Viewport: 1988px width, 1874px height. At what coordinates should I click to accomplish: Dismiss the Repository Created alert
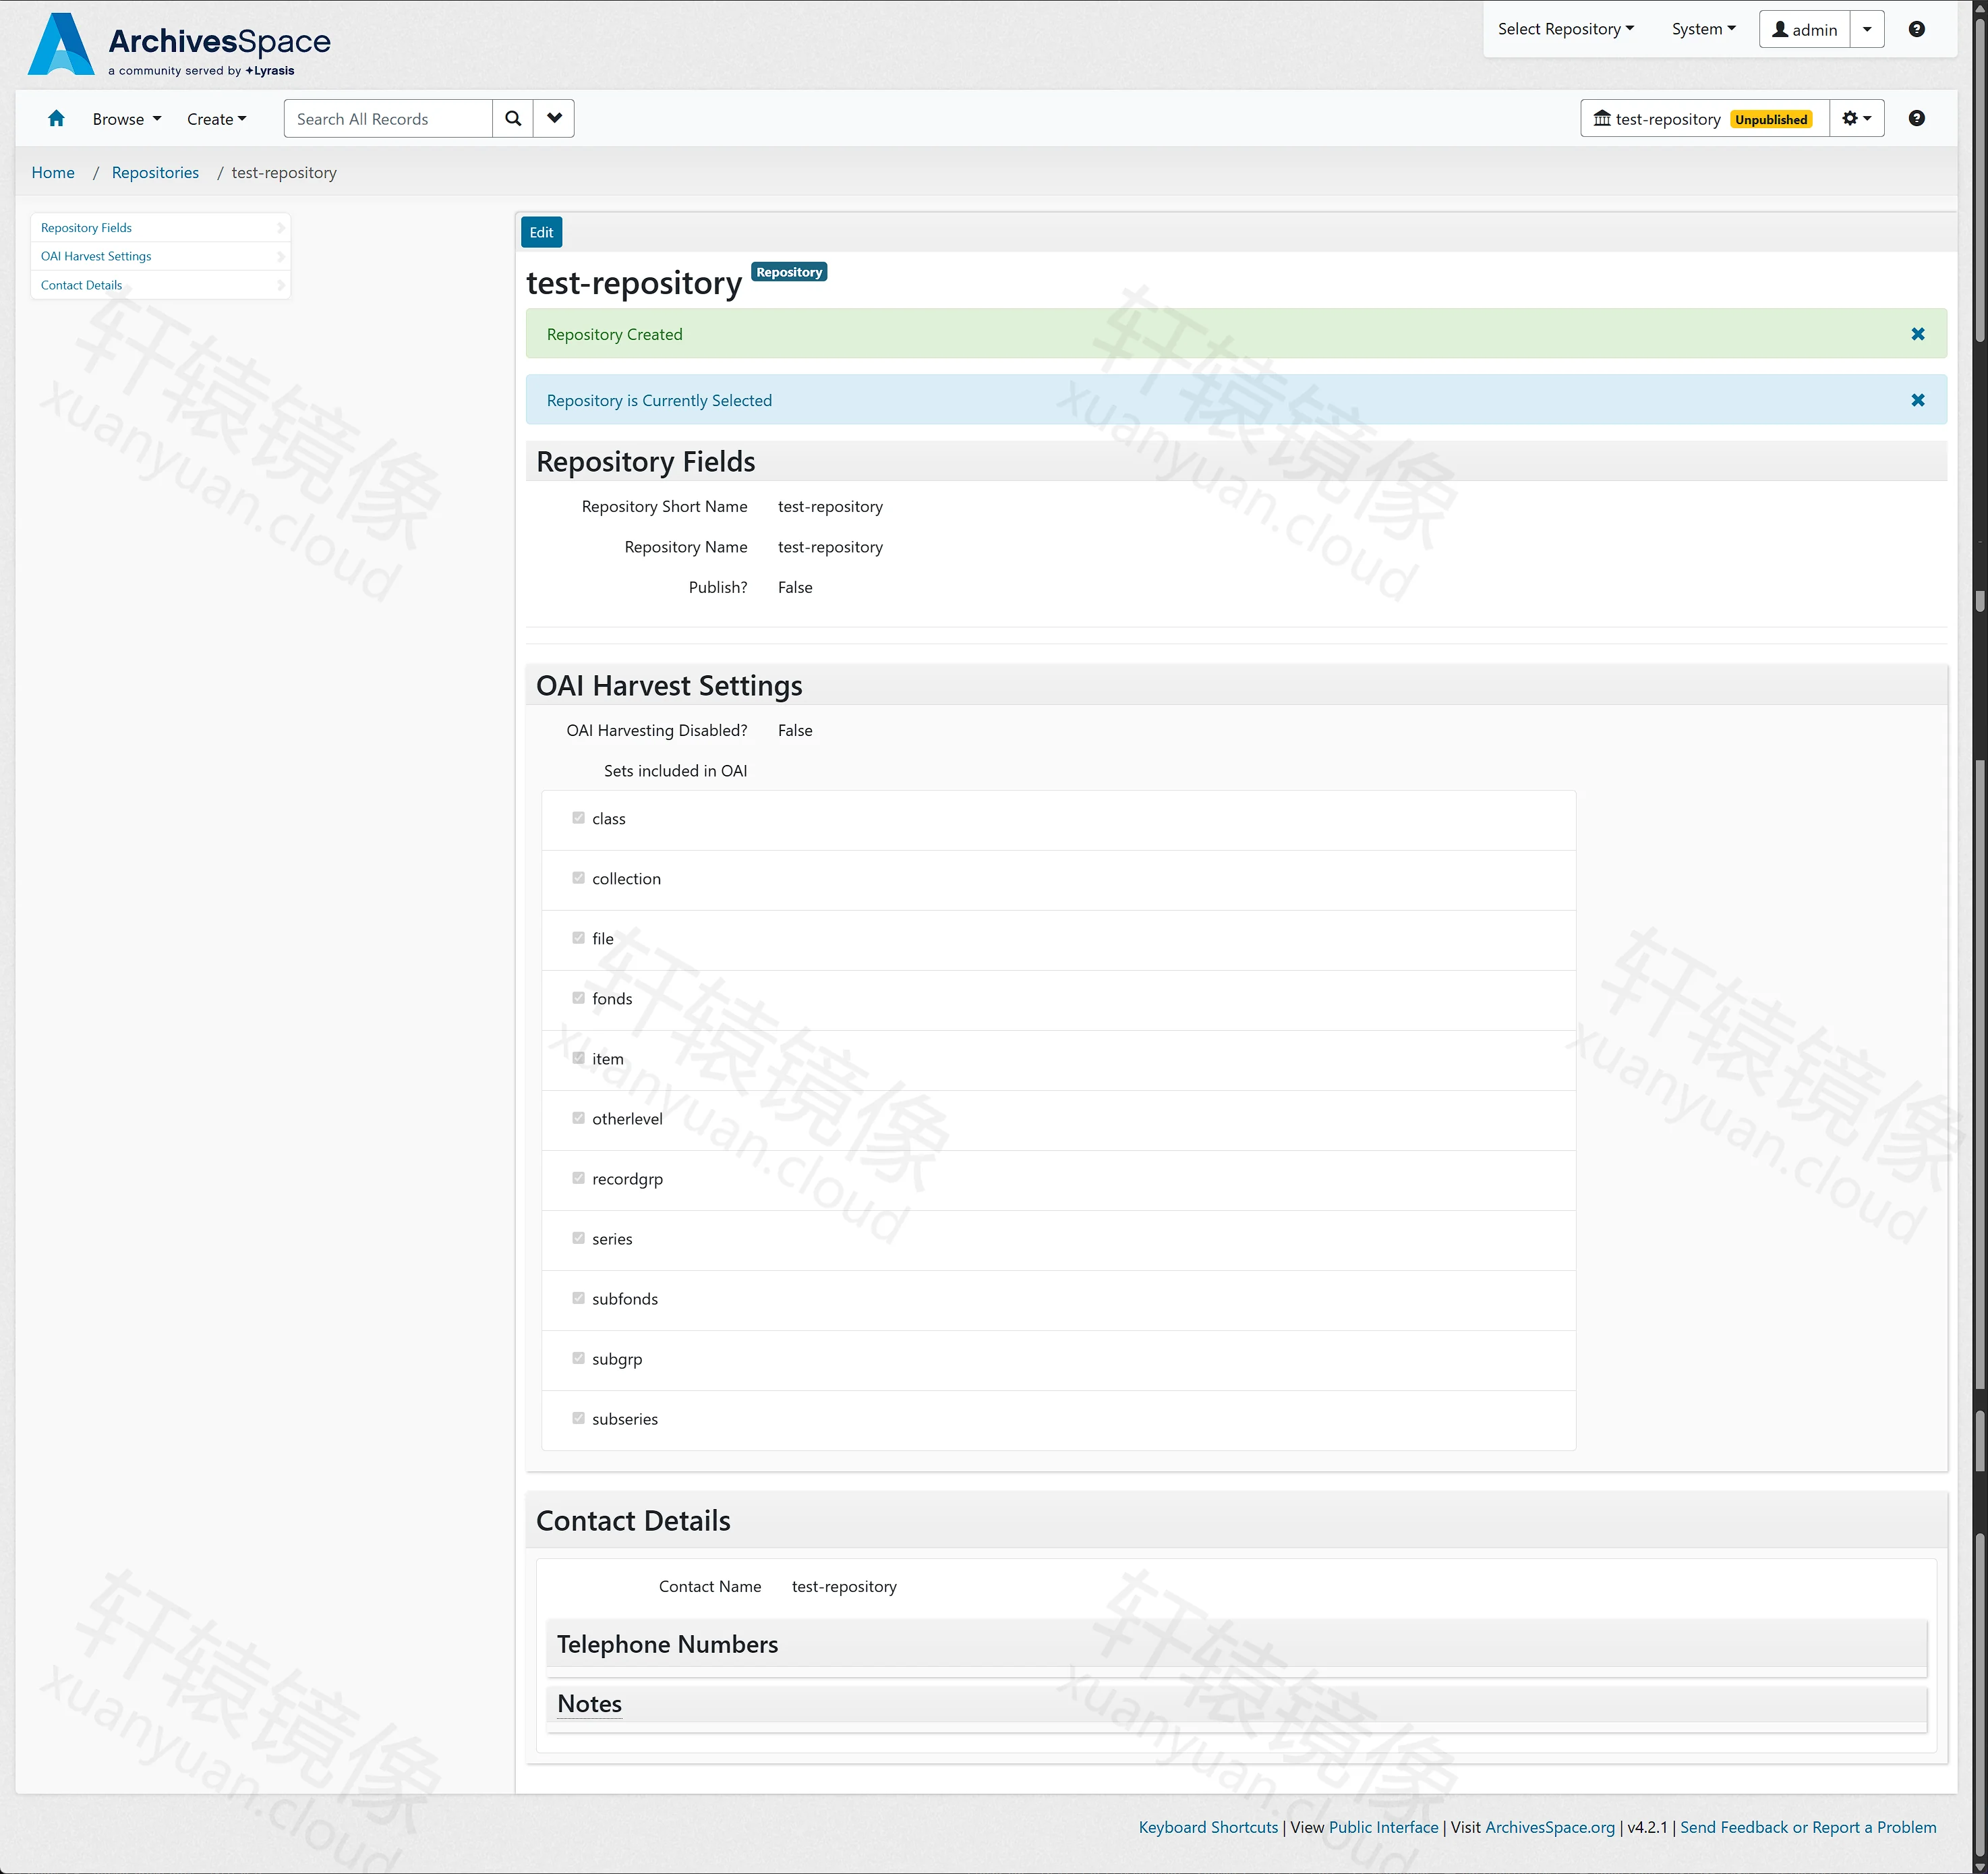(x=1917, y=334)
